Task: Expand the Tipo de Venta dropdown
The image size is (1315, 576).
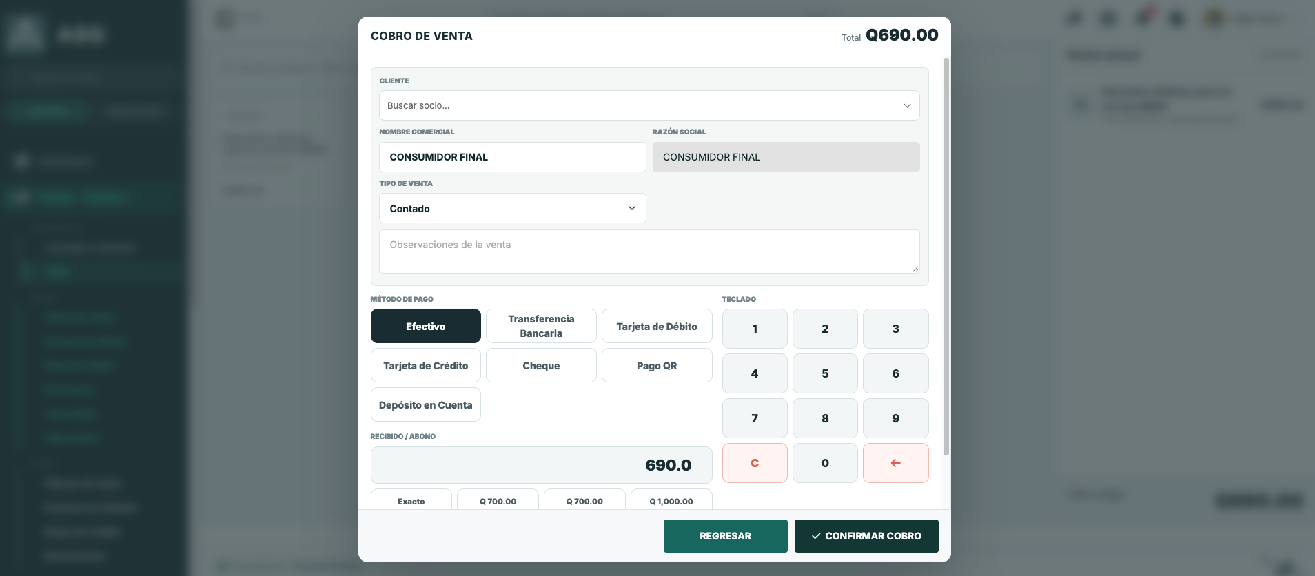Action: pyautogui.click(x=513, y=208)
